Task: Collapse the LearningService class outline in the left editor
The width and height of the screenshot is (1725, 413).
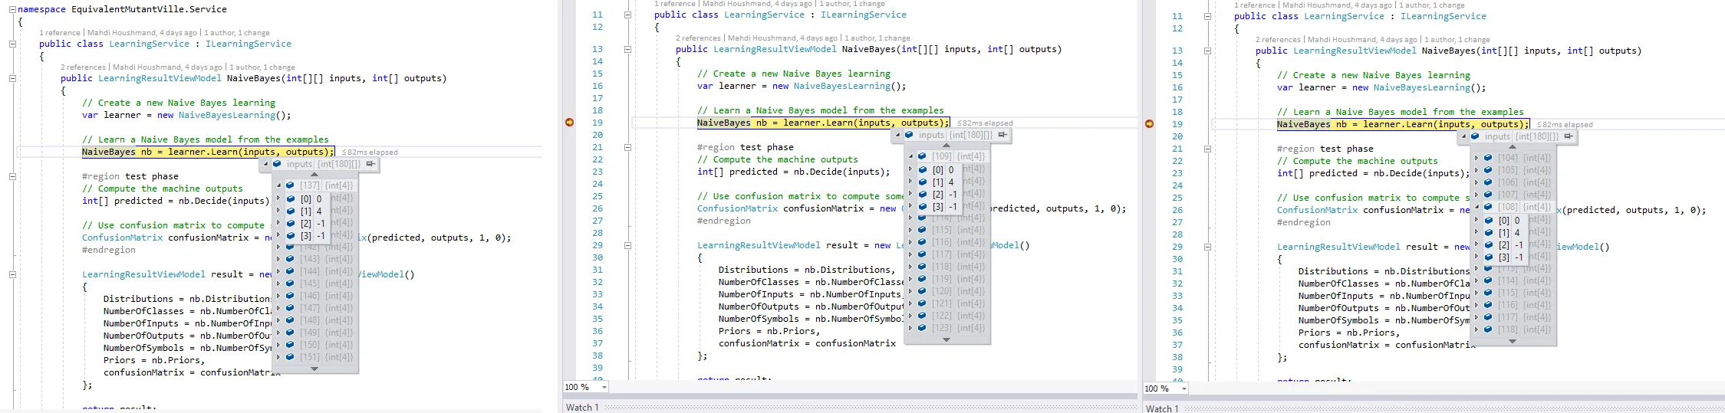Action: (12, 44)
